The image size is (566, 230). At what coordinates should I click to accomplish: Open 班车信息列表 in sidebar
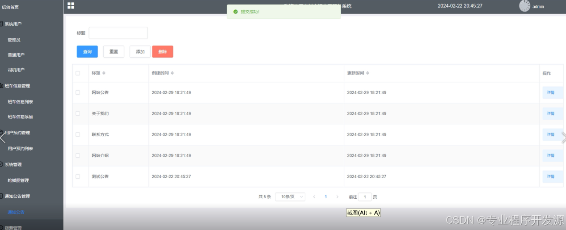[x=21, y=102]
